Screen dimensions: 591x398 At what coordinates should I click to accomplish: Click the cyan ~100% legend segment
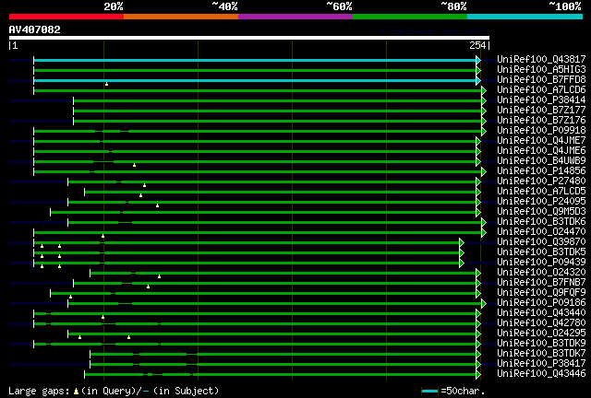pos(525,17)
